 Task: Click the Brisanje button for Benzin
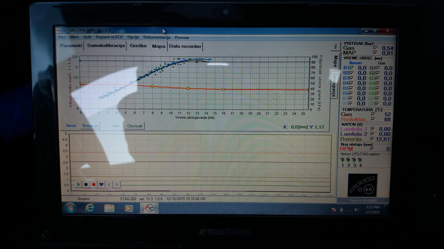(x=90, y=126)
